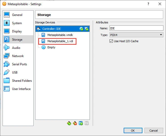Open the Network settings category
The image size is (166, 136).
click(x=18, y=56)
